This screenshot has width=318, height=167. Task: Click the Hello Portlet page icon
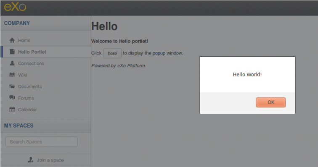click(12, 52)
